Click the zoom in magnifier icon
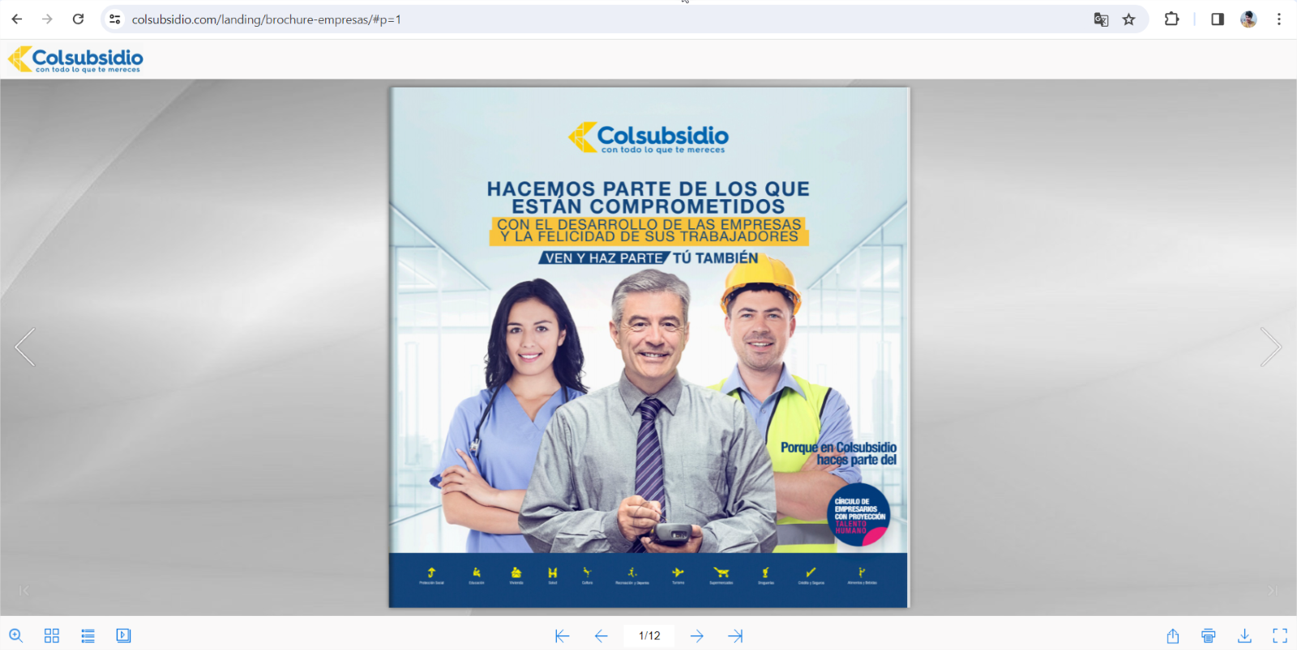 tap(15, 635)
